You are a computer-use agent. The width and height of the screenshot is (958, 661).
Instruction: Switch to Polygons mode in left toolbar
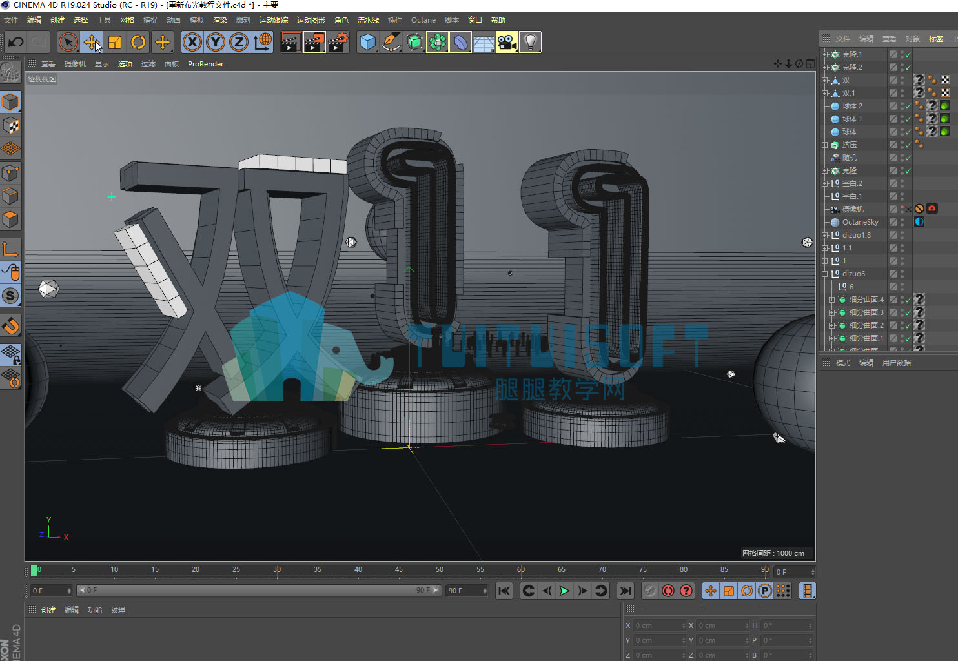10,219
